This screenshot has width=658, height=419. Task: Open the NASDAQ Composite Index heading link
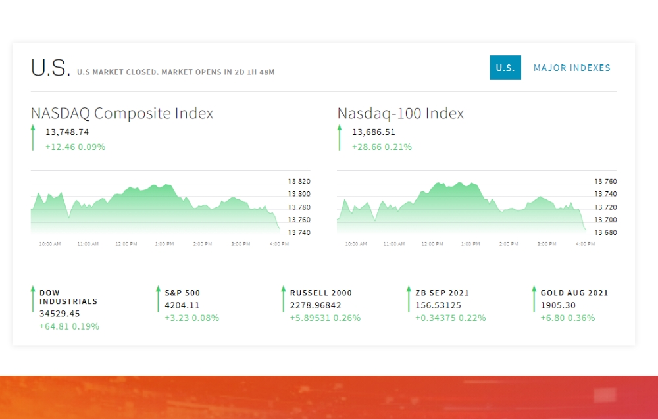point(122,113)
